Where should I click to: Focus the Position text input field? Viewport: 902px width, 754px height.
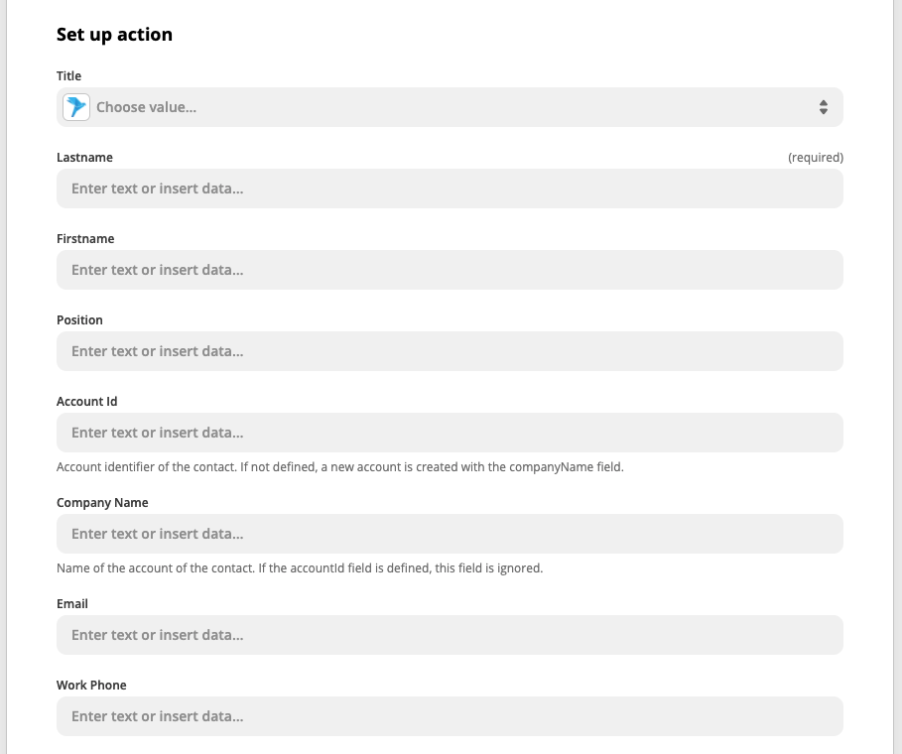pos(450,351)
